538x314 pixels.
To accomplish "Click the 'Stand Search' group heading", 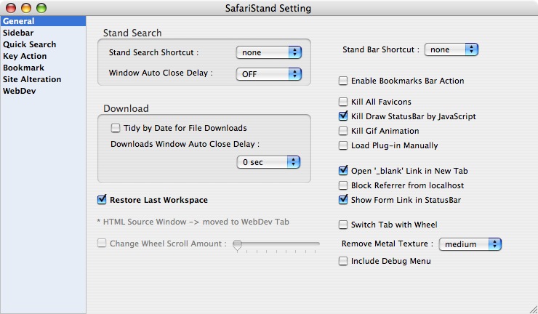I will tap(132, 33).
